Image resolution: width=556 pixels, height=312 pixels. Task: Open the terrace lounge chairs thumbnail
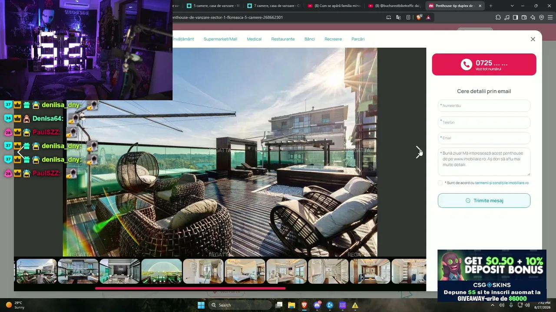tap(36, 271)
